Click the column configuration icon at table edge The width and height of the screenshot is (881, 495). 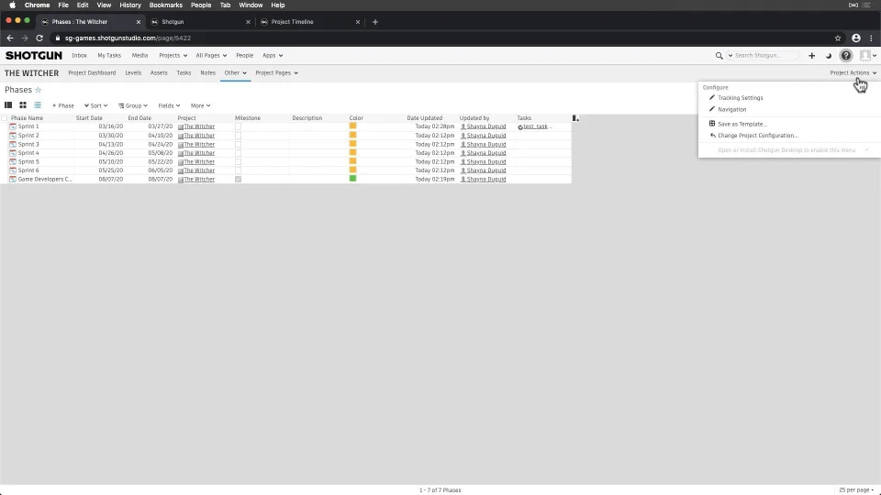tap(574, 118)
